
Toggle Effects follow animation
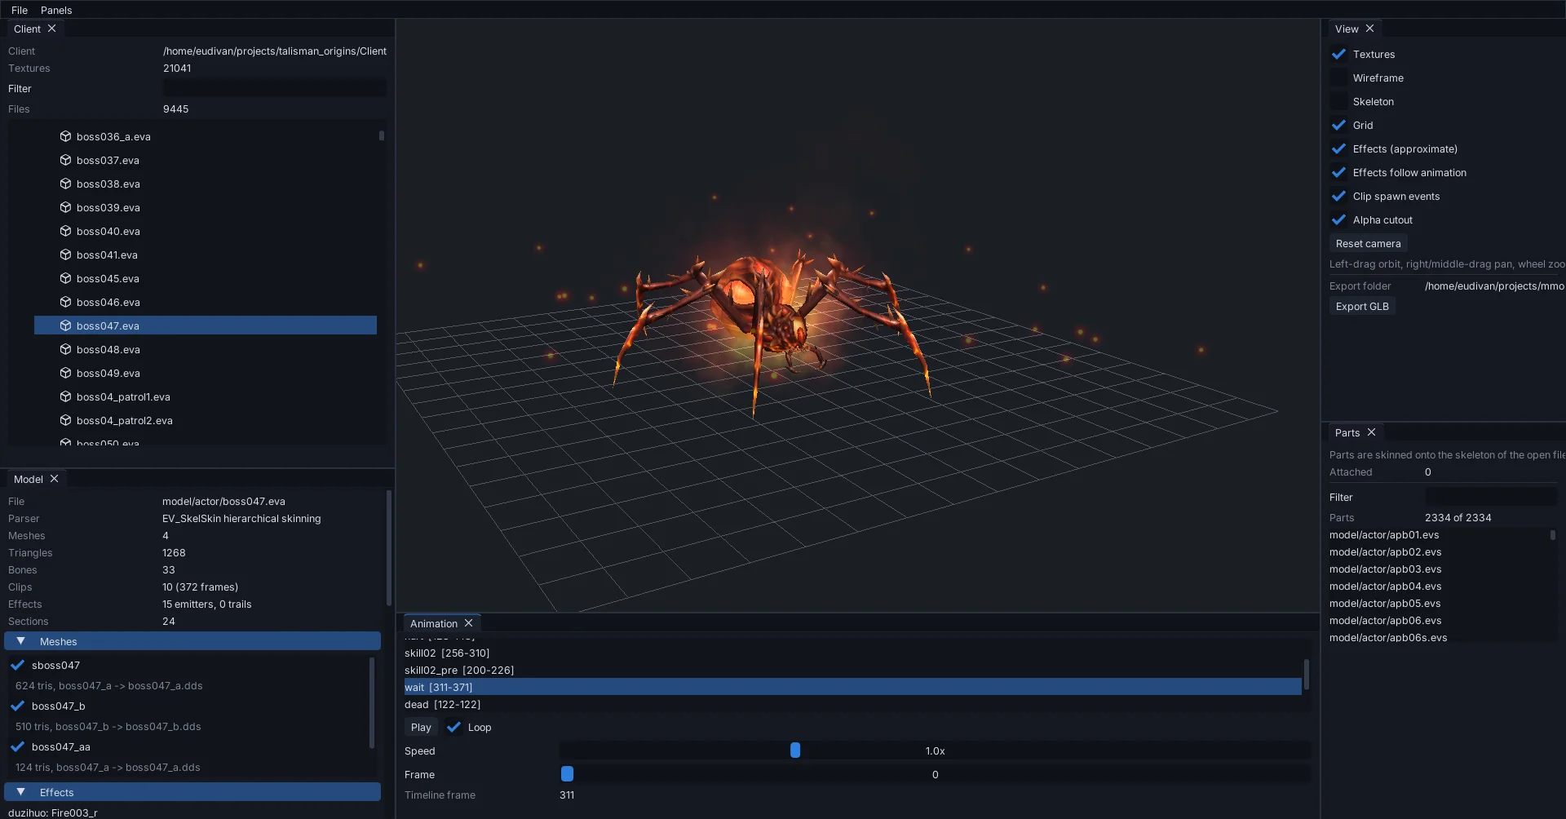[x=1338, y=172]
